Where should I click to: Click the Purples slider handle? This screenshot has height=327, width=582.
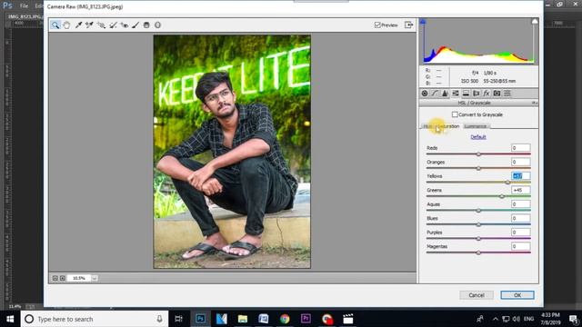coord(478,238)
